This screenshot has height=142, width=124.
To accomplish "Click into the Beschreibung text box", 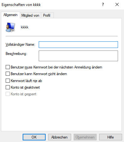I will (x=78, y=56).
